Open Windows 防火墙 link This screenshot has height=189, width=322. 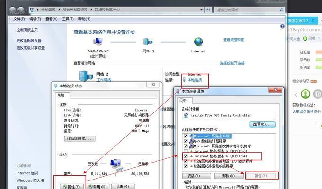30,180
